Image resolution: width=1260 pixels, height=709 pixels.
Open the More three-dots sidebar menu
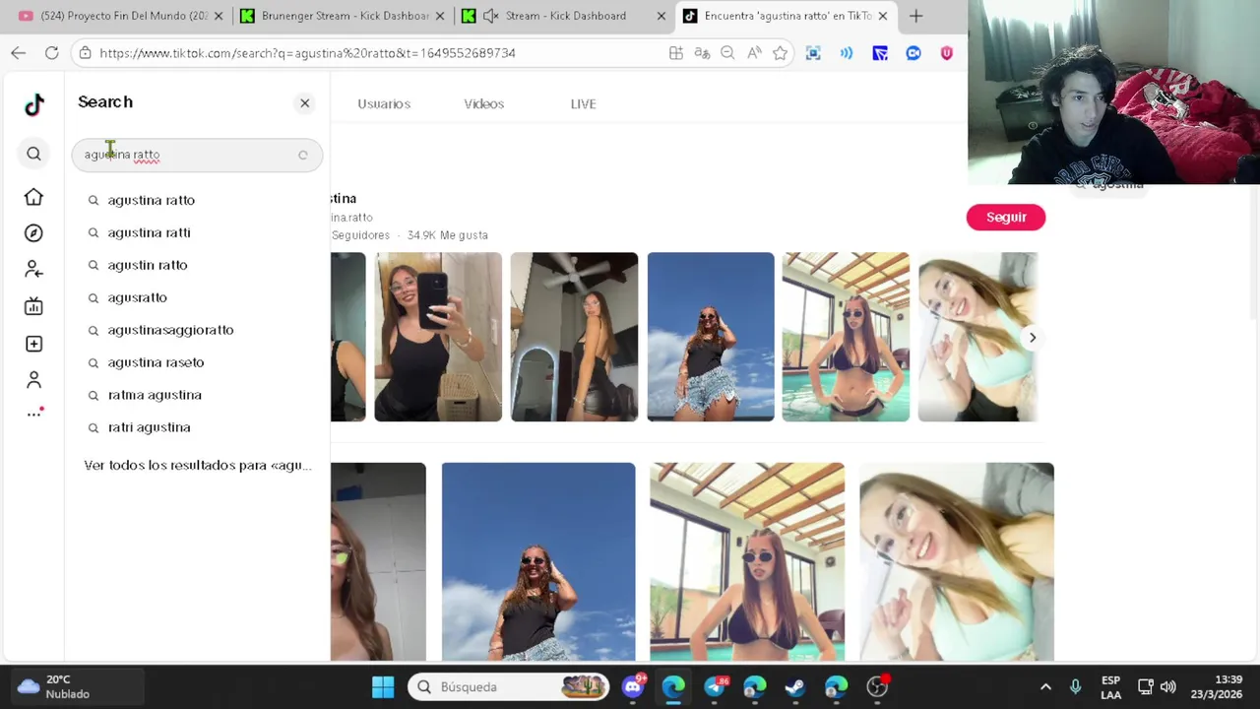pyautogui.click(x=33, y=414)
